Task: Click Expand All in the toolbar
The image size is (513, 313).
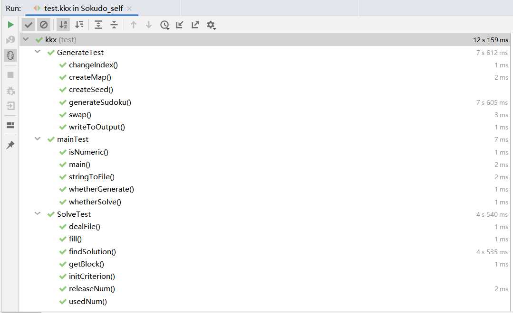Action: (x=98, y=25)
